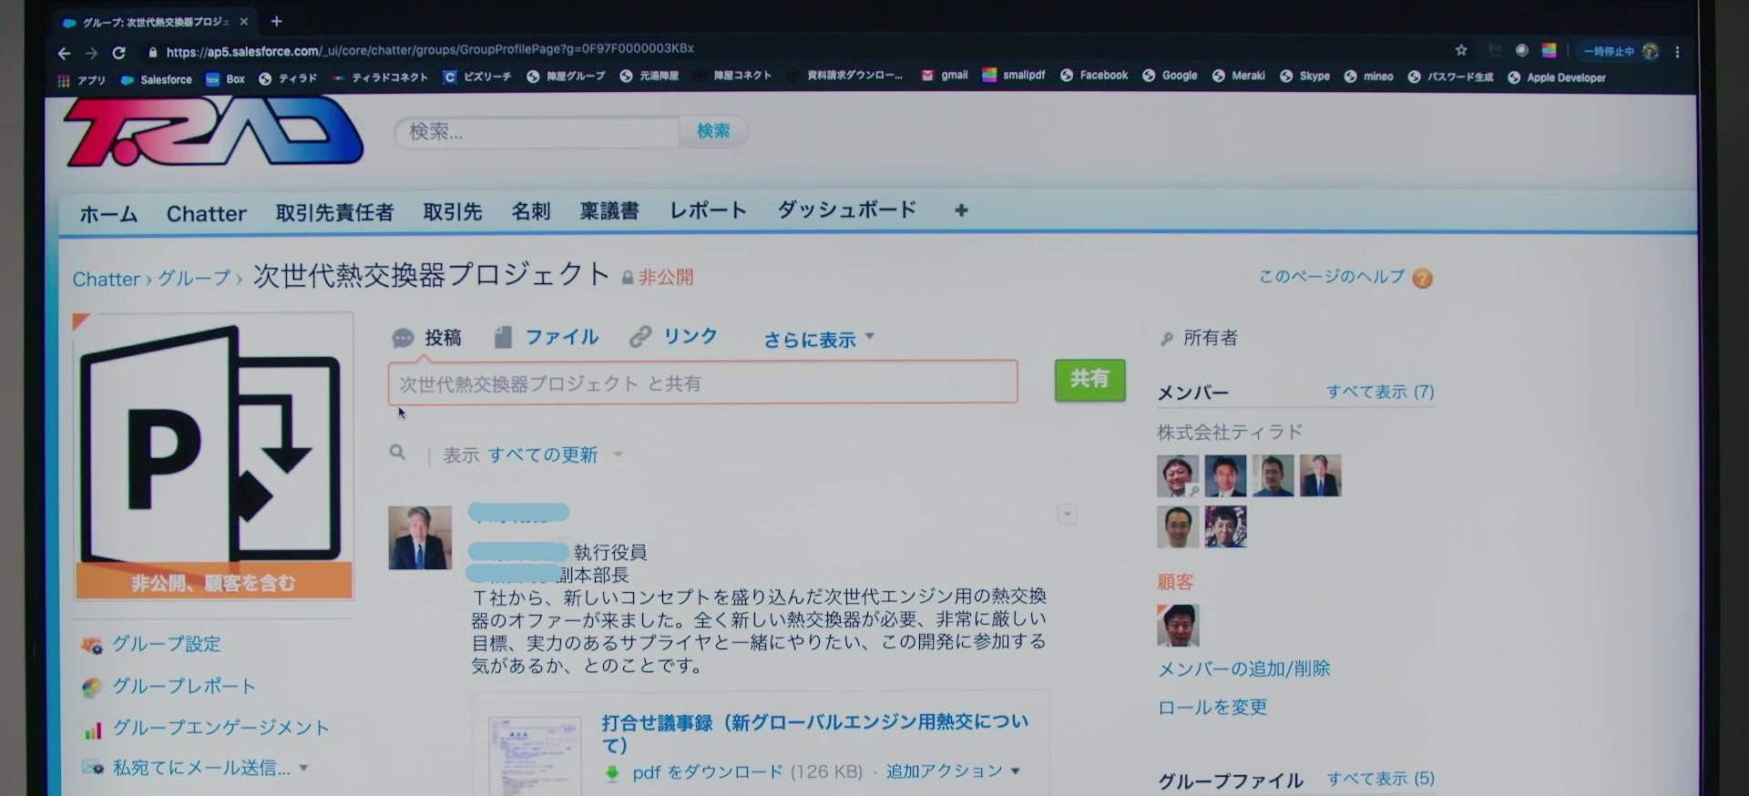The image size is (1749, 796).
Task: Open the アプリ bookmarks shortcut
Action: [x=81, y=80]
